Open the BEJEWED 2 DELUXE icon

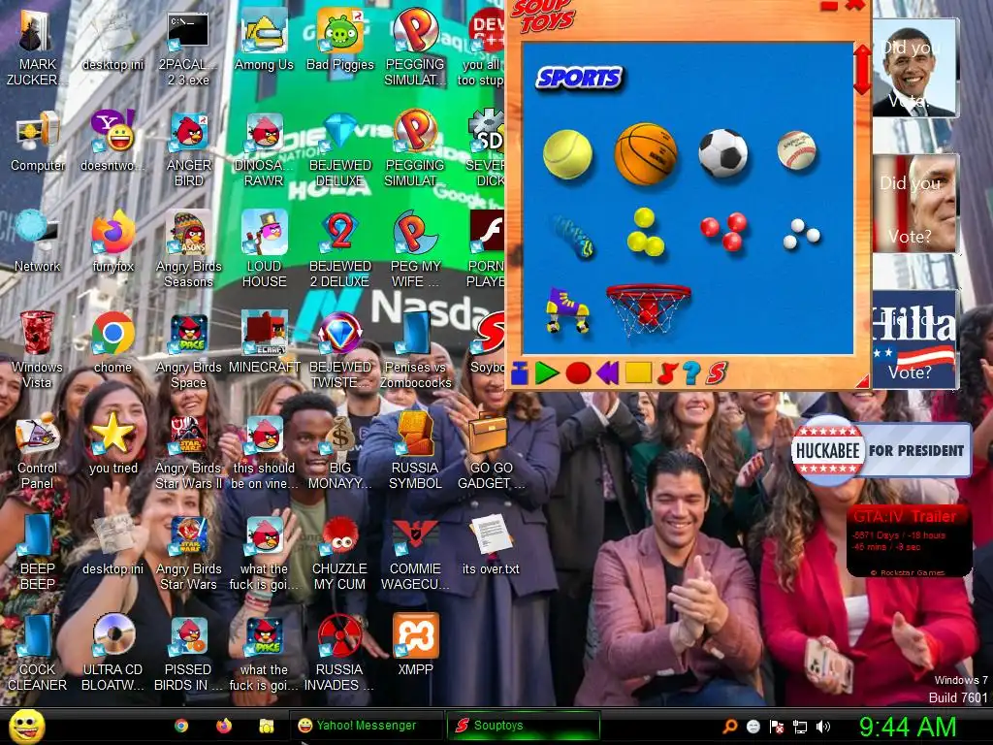tap(340, 249)
